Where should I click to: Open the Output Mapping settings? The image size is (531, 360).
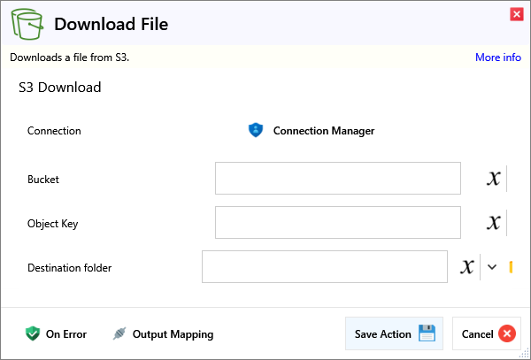(x=173, y=334)
